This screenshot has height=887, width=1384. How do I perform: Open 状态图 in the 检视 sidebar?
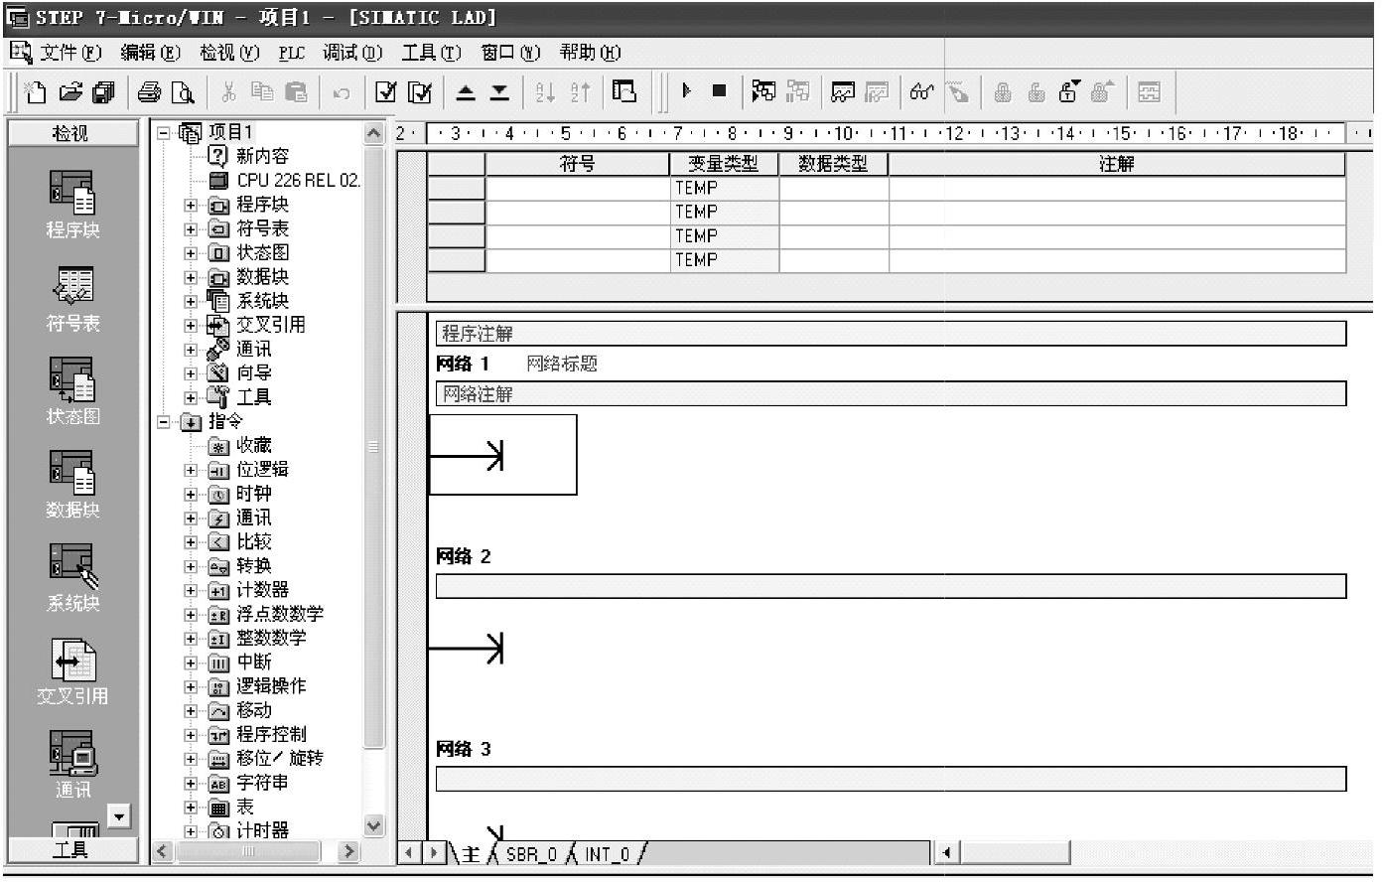72,391
